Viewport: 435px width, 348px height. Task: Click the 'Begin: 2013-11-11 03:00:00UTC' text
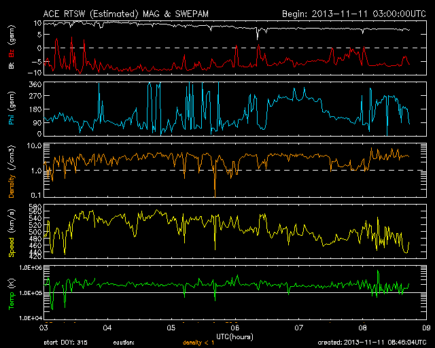[x=354, y=14]
